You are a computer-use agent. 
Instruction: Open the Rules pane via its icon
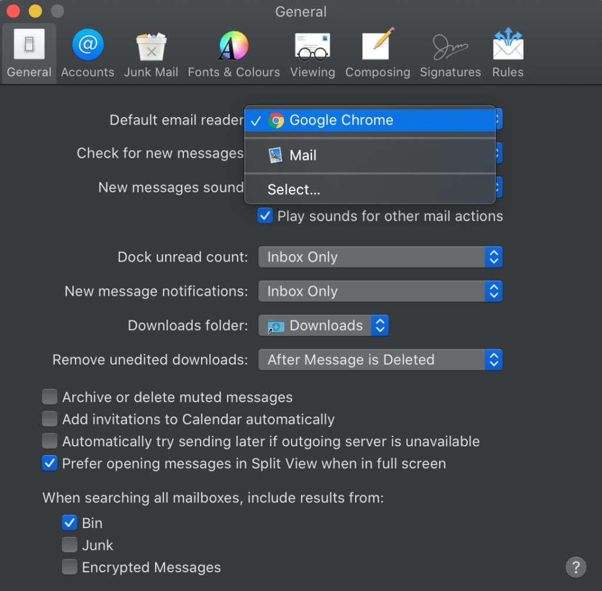pos(507,52)
